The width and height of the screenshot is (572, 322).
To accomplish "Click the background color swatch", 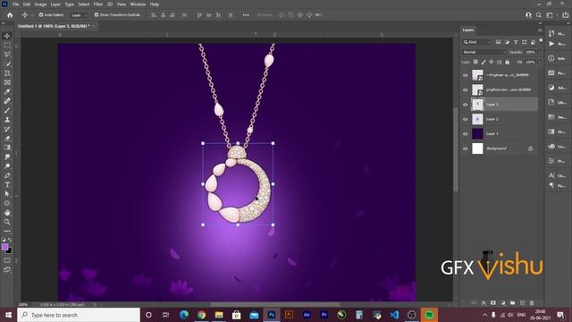I will [9, 251].
